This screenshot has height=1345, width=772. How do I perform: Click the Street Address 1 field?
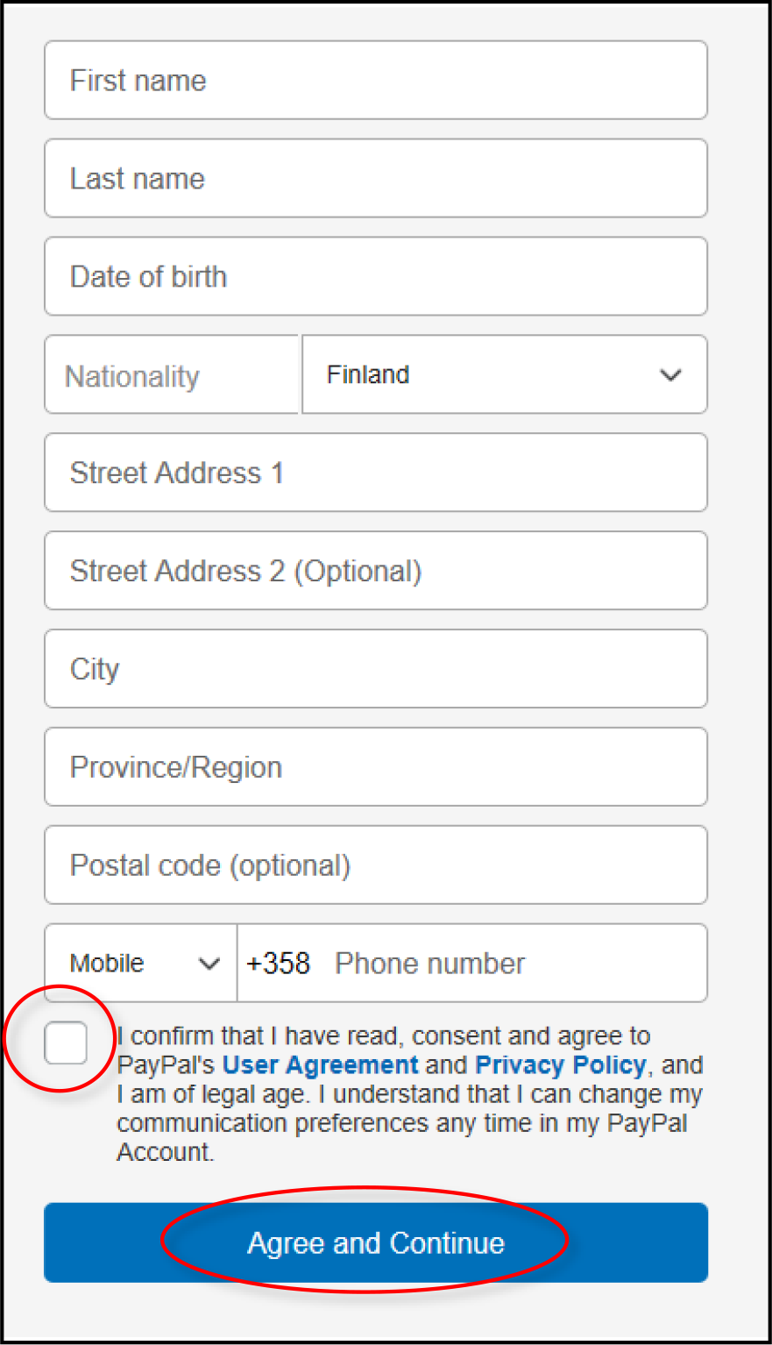[x=376, y=473]
